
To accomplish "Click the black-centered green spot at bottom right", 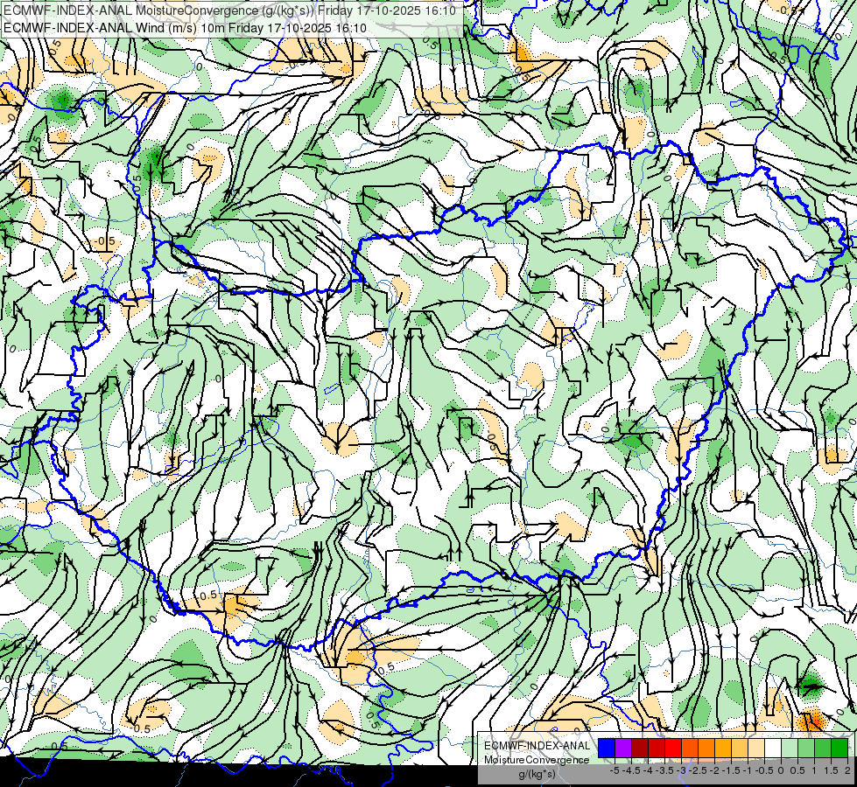I will (811, 685).
